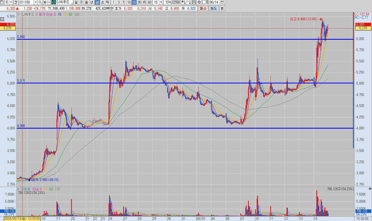Open chart settings with the gear icon
The image size is (372, 221).
point(199,2)
